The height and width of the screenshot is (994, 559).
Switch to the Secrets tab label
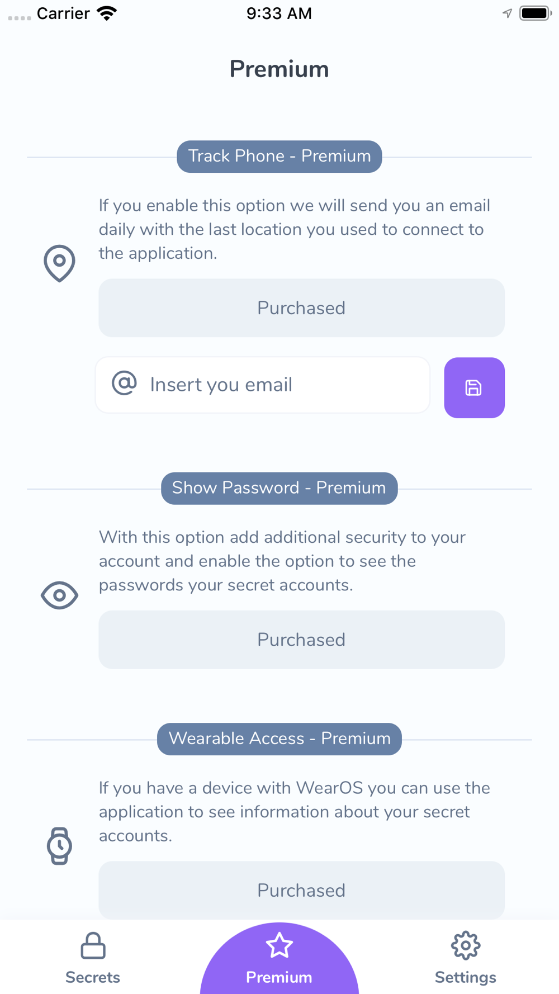click(x=93, y=977)
